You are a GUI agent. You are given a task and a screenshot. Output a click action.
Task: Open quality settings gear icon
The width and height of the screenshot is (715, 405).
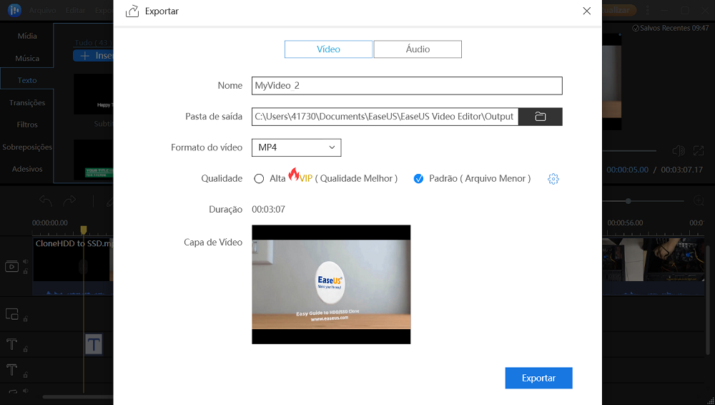(553, 178)
